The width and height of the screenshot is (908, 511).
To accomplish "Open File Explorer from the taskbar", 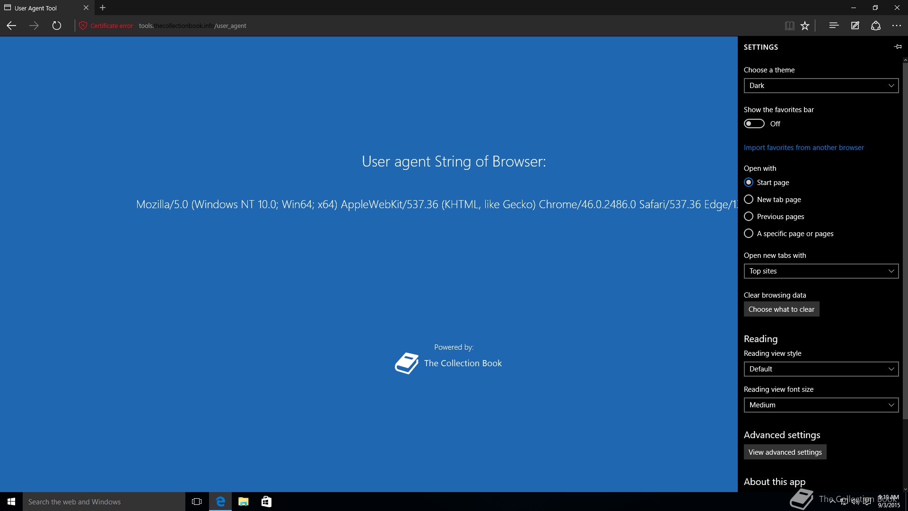I will (244, 502).
